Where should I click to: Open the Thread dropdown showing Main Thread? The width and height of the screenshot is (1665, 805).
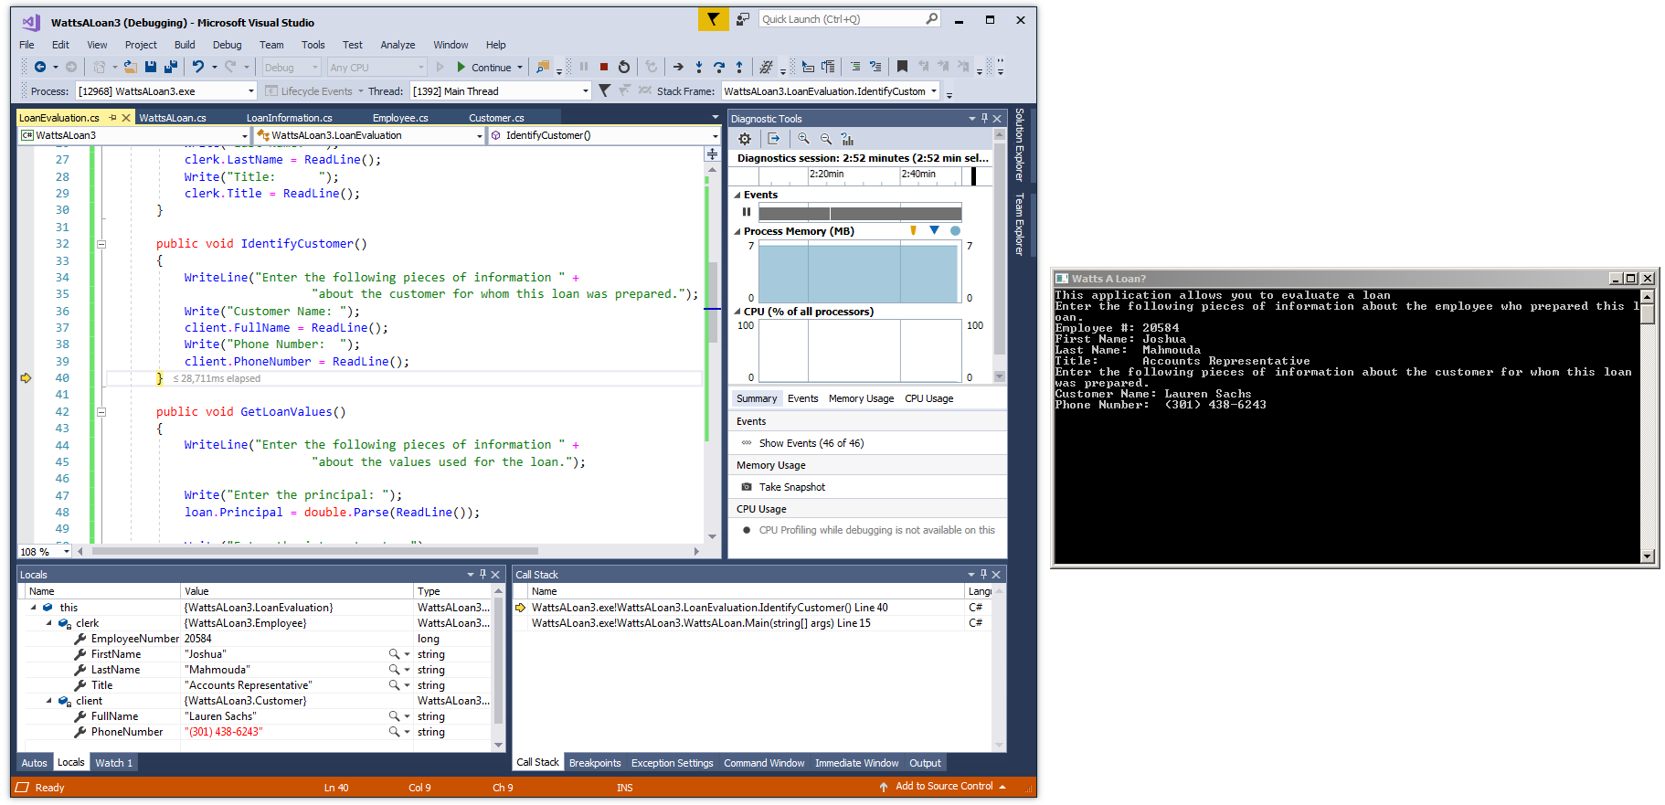(501, 91)
